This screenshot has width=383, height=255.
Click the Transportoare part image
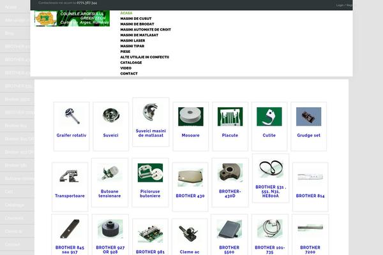(70, 177)
